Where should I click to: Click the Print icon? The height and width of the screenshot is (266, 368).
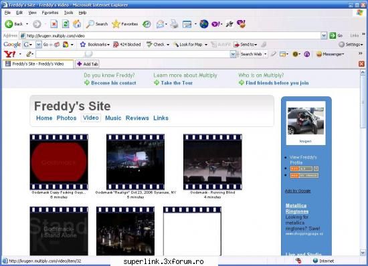coord(174,24)
